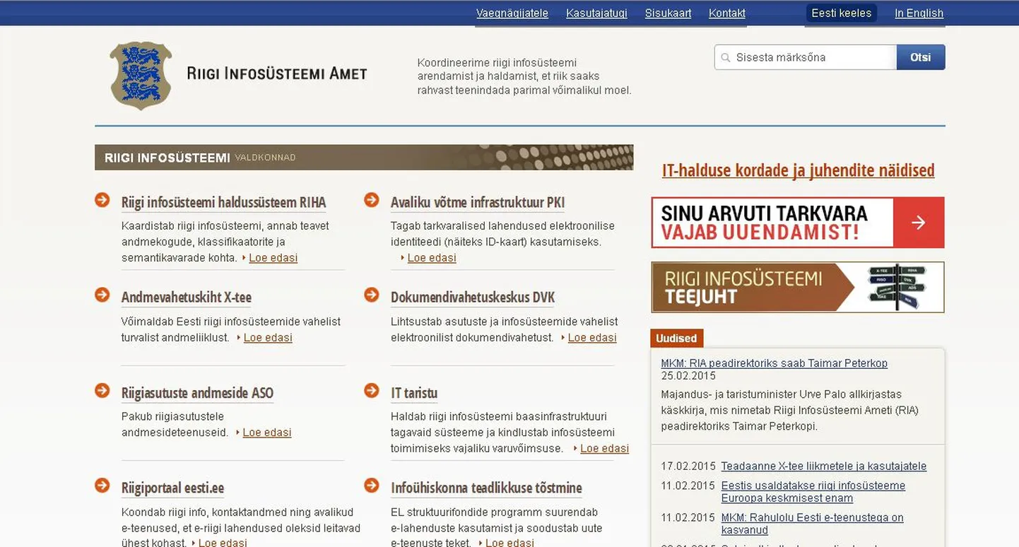Click date text 25.02.2015

(688, 376)
